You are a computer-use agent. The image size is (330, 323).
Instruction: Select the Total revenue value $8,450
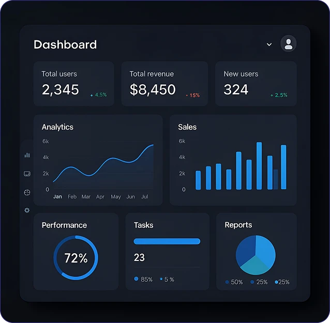(153, 89)
